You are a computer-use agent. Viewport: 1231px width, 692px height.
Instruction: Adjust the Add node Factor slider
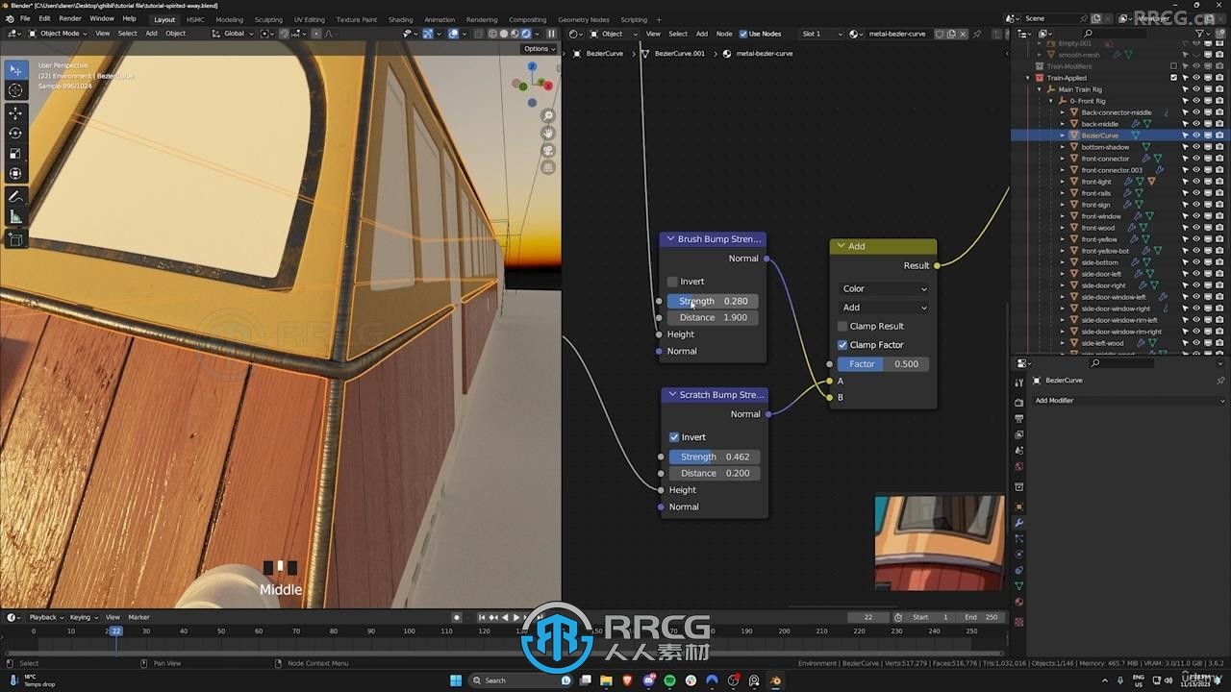884,364
